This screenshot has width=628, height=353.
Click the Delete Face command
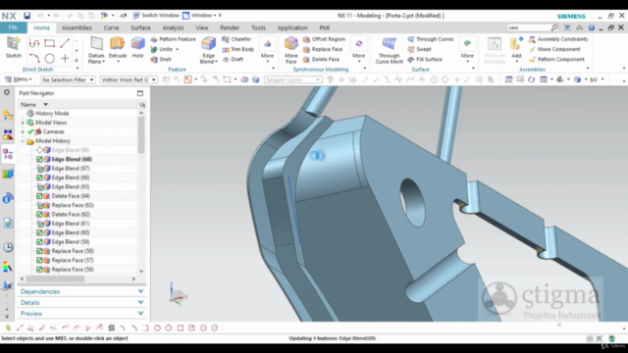click(322, 59)
